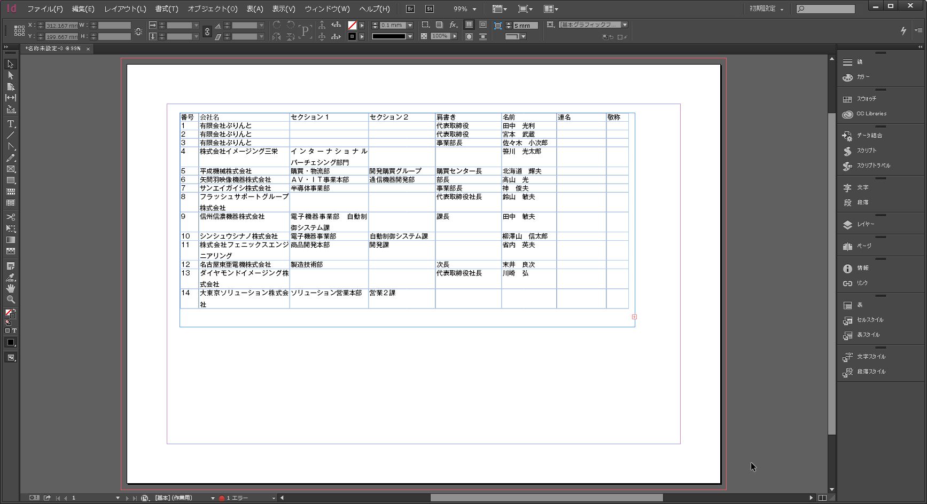Image resolution: width=927 pixels, height=504 pixels.
Task: Open the オブジェクト(O) menu
Action: [x=212, y=9]
